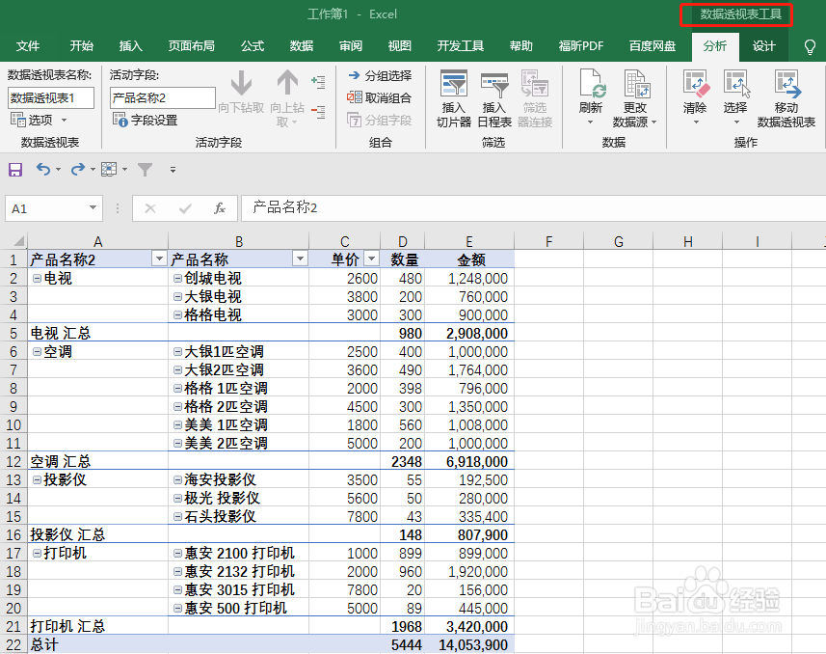Click the Select All corner triangle of the sheet
The image size is (826, 654).
(x=18, y=241)
